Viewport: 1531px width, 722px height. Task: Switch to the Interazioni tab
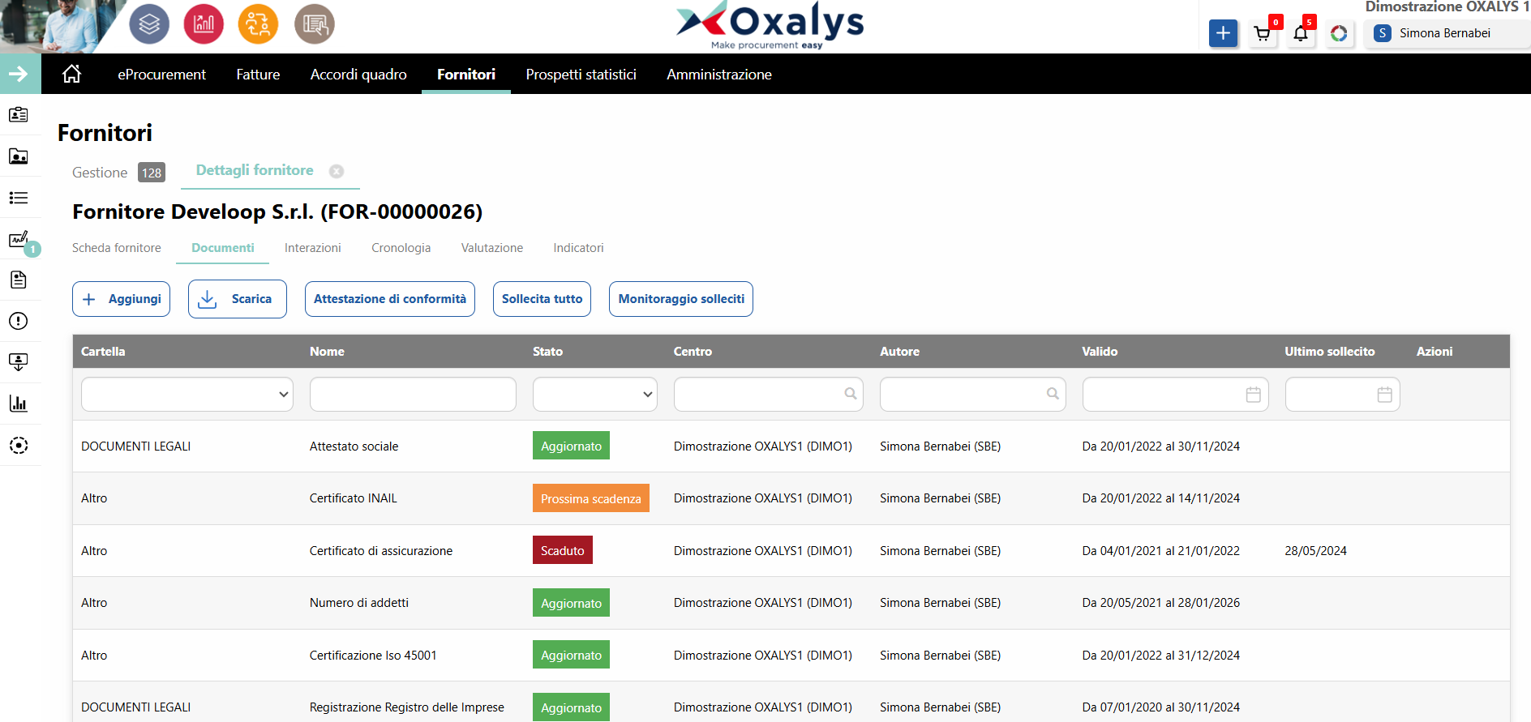(312, 248)
